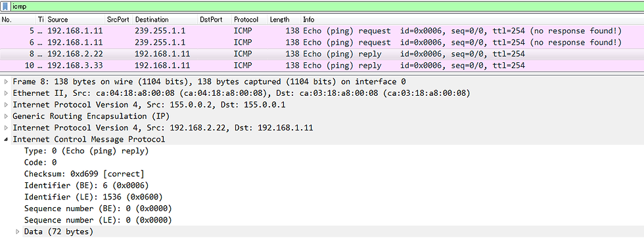The image size is (644, 240).
Task: Expand Generic Routing Encapsulation section
Action: click(x=6, y=116)
